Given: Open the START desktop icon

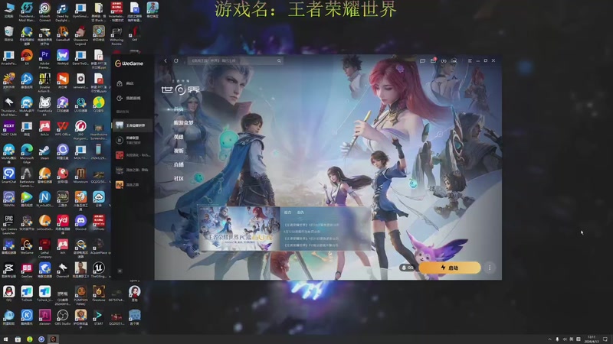Looking at the screenshot, I should (x=99, y=317).
